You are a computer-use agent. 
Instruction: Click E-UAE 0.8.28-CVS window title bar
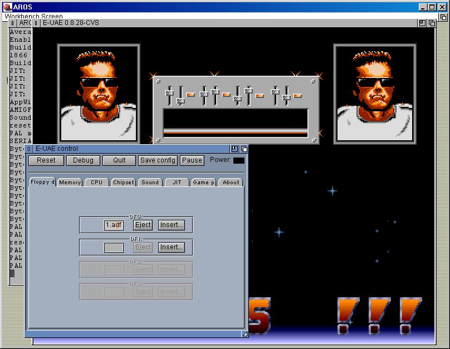[x=229, y=23]
